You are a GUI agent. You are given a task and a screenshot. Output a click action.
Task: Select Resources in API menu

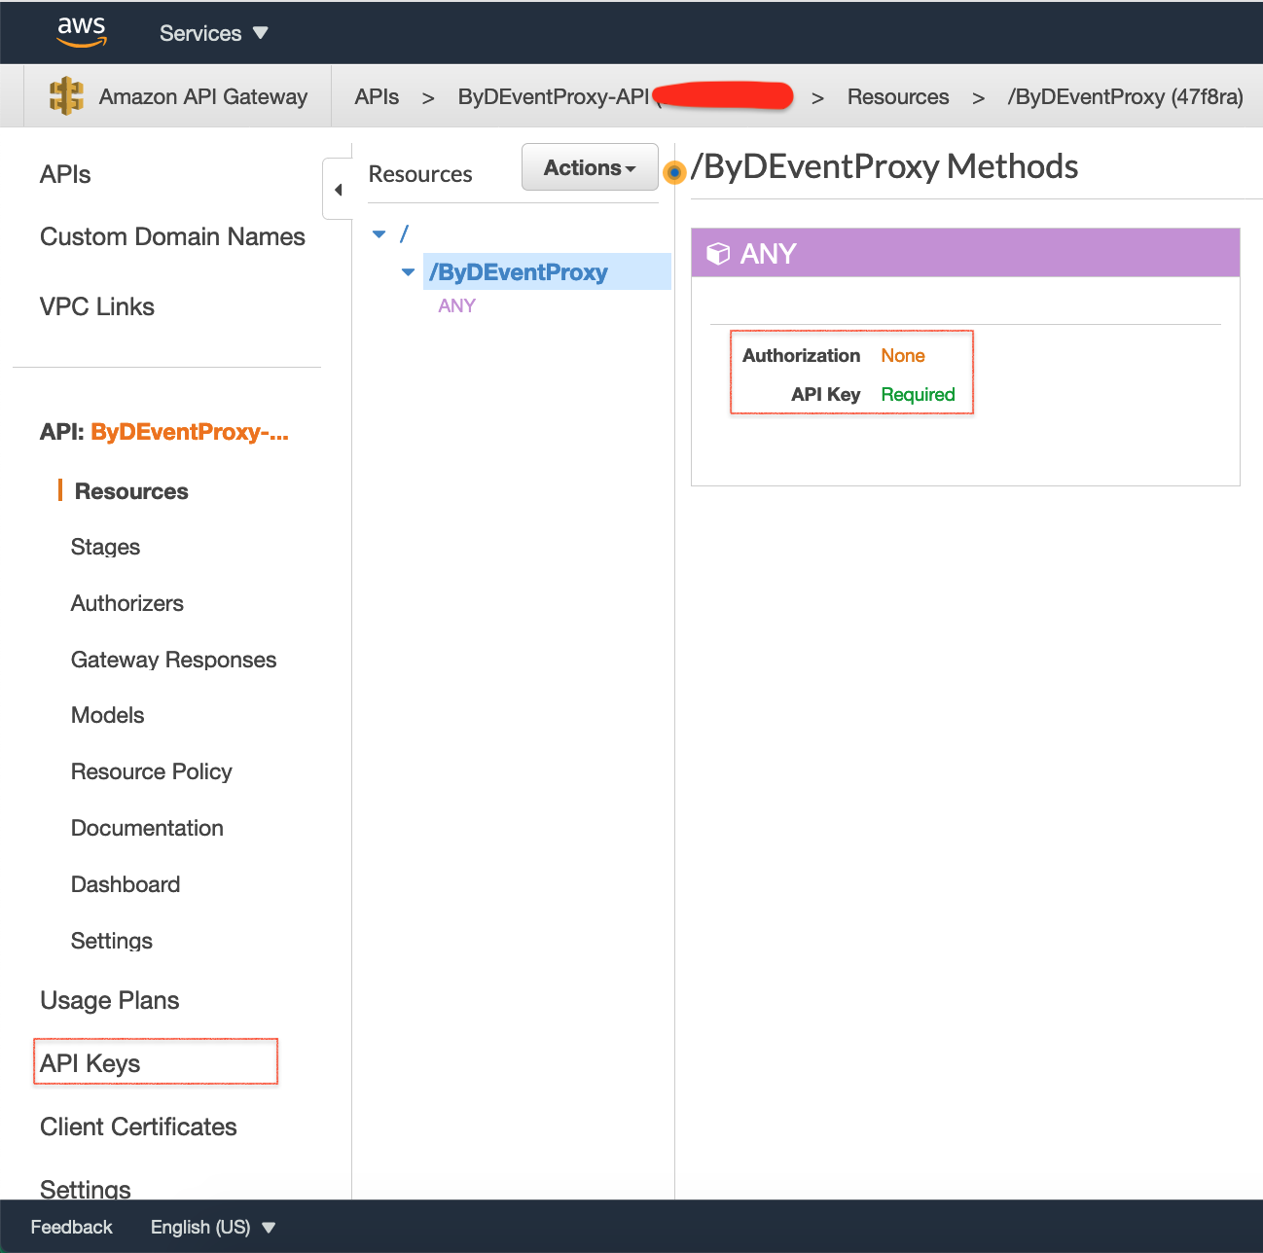click(131, 492)
